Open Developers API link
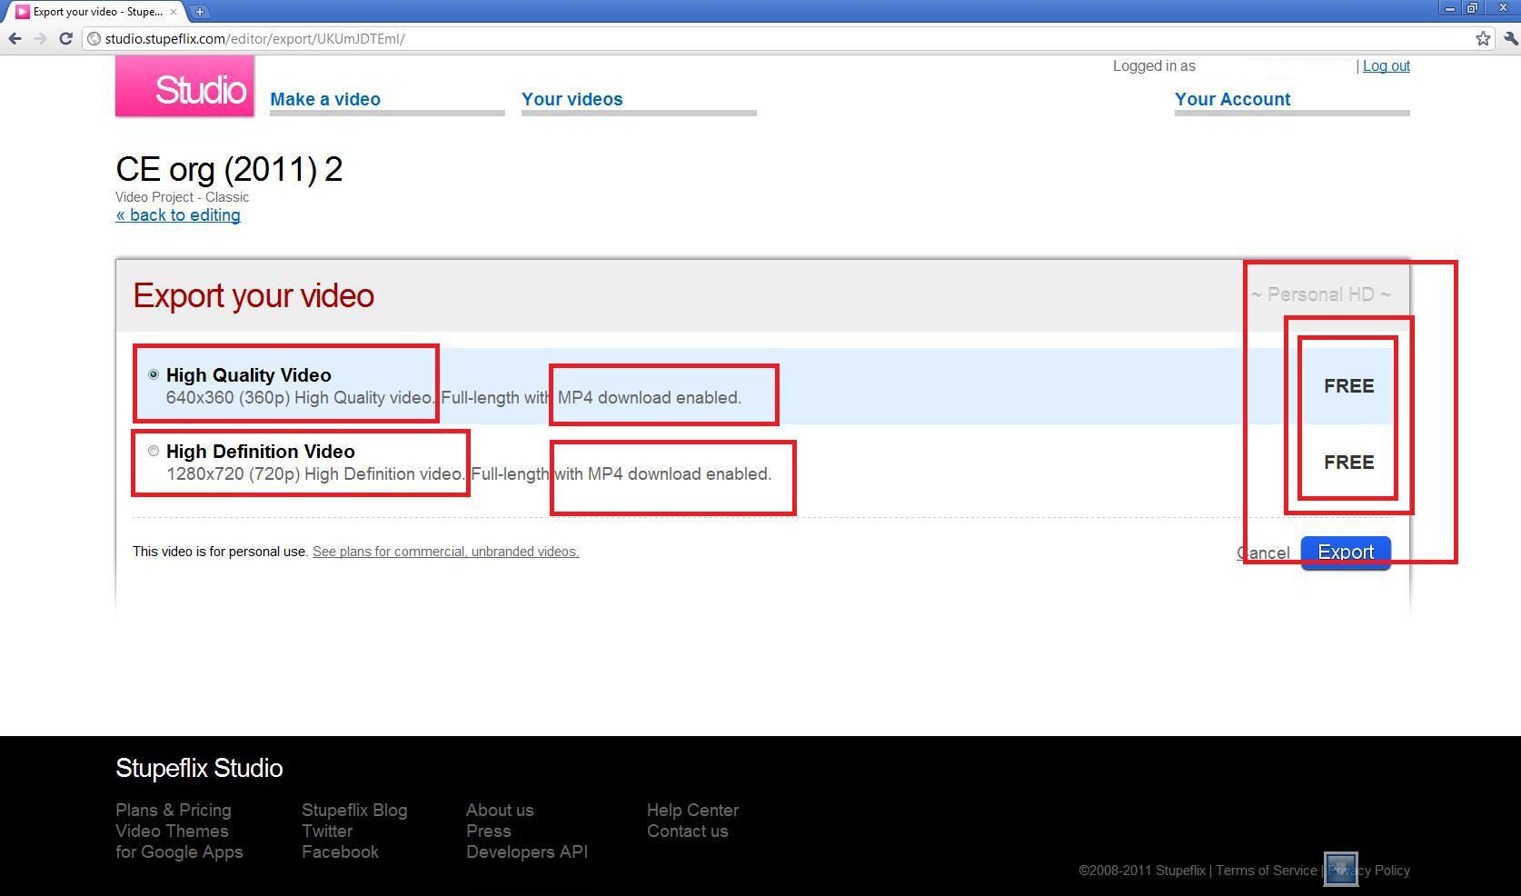This screenshot has height=896, width=1521. [527, 851]
